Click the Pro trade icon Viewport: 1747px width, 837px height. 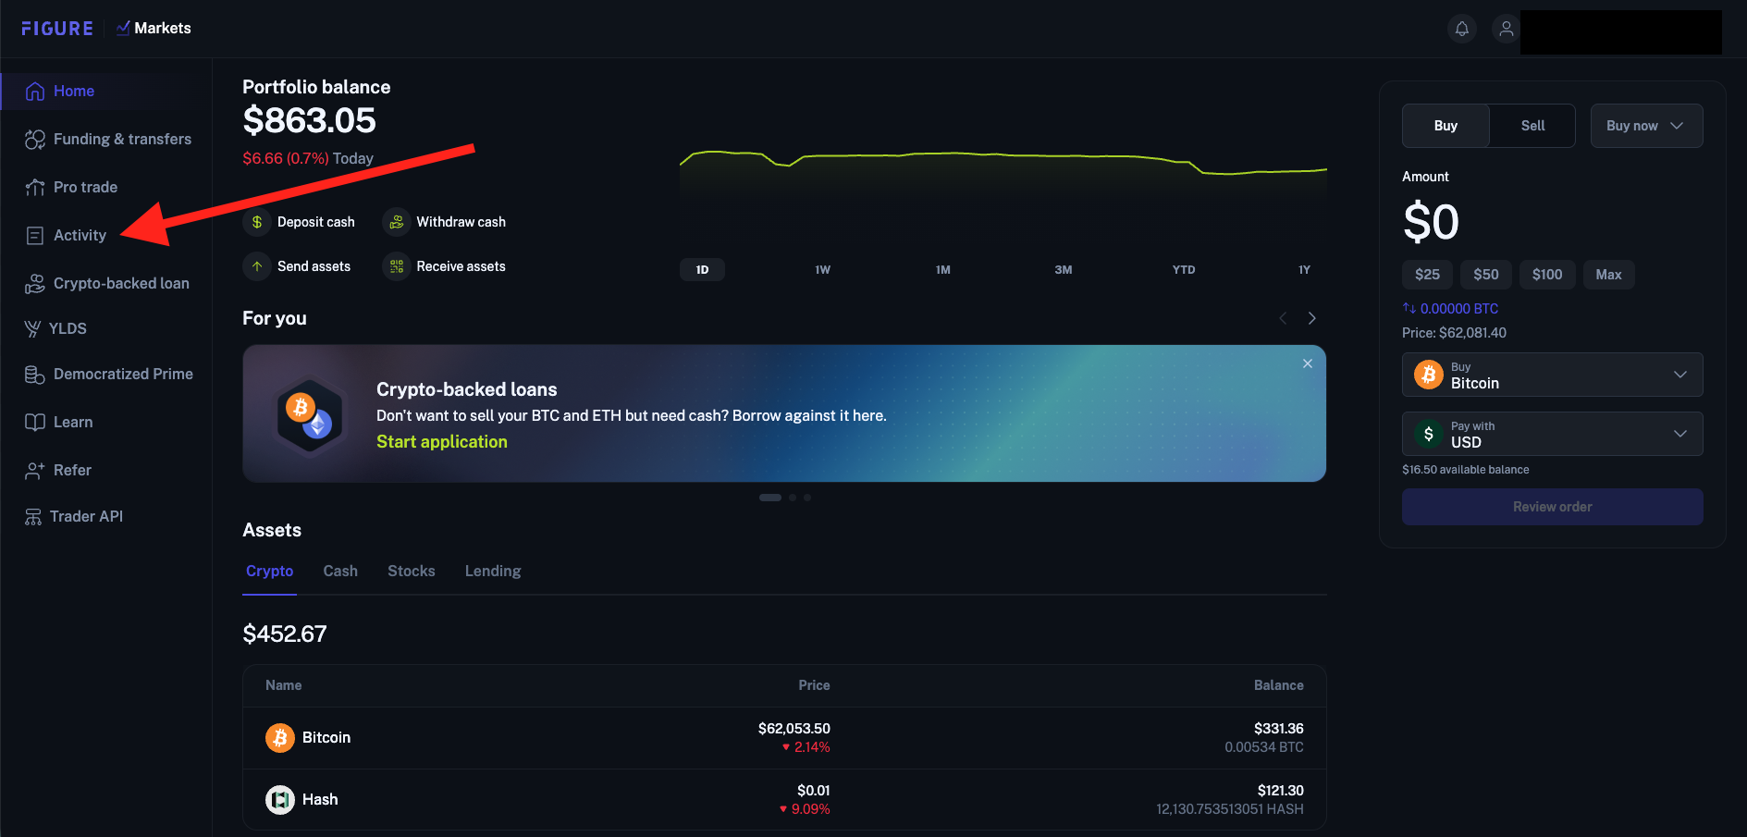(35, 187)
